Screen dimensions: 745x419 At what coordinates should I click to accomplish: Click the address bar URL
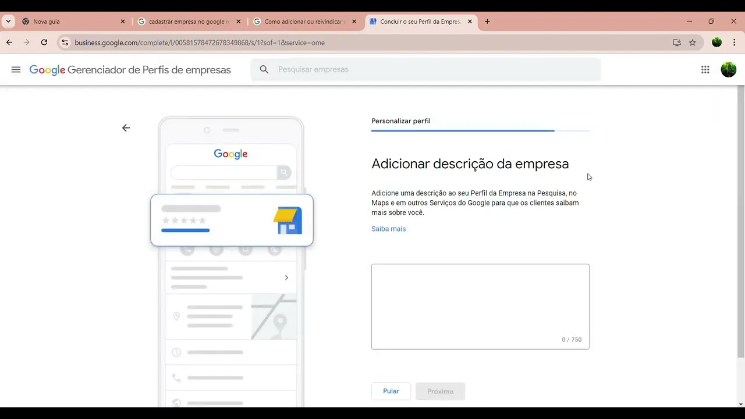pyautogui.click(x=200, y=42)
